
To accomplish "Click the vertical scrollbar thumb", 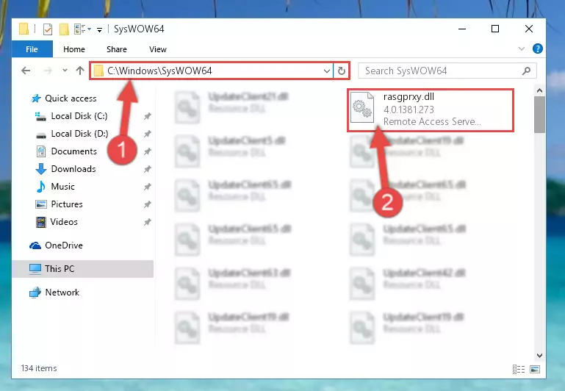I will 539,115.
